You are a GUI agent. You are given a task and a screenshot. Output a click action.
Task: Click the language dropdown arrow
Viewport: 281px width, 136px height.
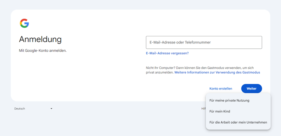pyautogui.click(x=51, y=109)
